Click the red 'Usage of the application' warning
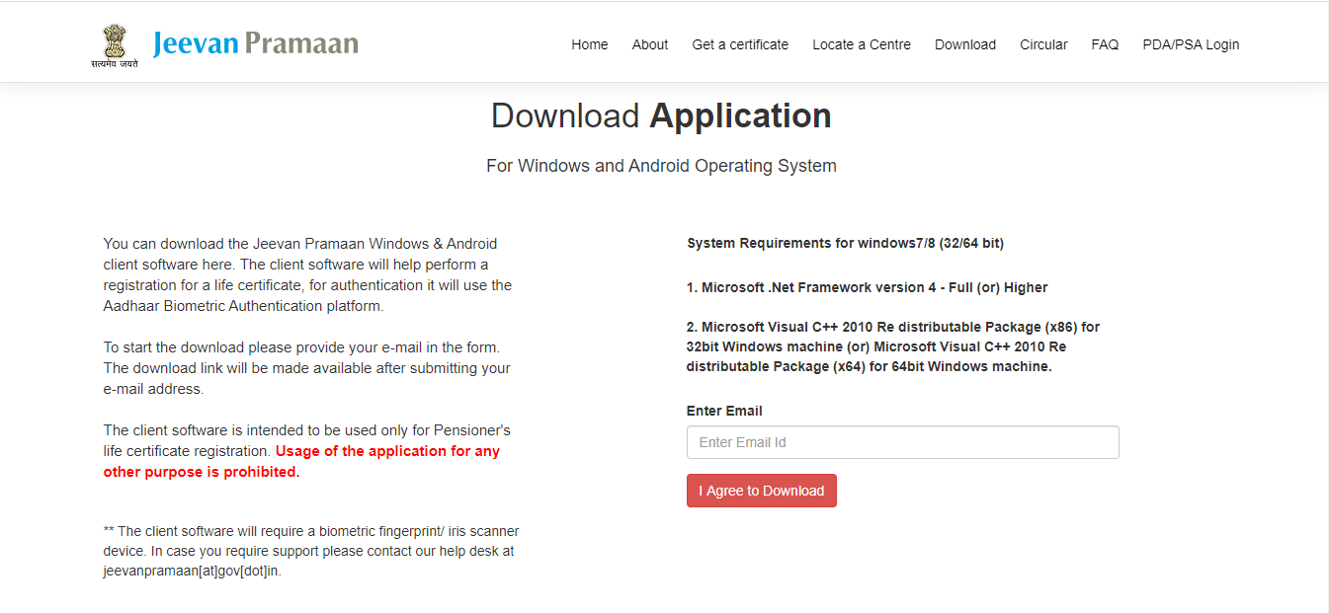 301,461
